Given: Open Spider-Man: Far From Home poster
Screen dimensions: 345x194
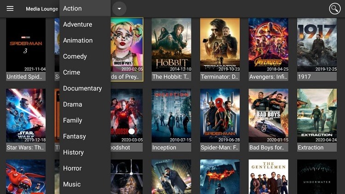Looking at the screenshot, I should click(x=220, y=116).
